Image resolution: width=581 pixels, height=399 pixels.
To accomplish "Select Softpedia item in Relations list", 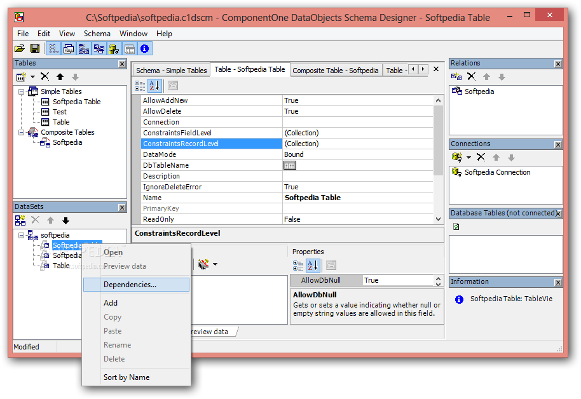I will click(479, 91).
